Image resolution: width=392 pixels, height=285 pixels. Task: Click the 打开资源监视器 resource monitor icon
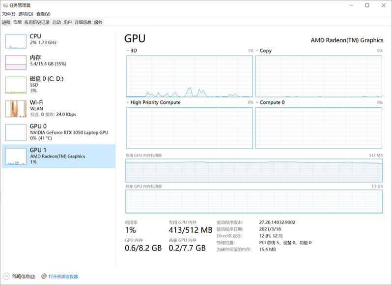tap(44, 277)
